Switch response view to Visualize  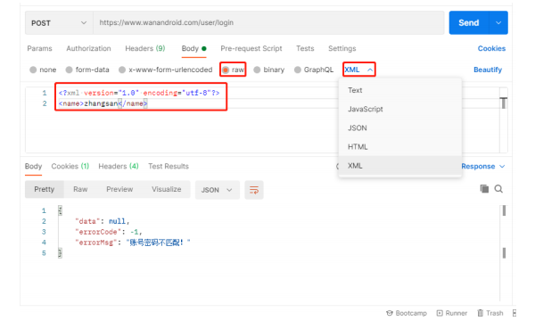click(167, 189)
